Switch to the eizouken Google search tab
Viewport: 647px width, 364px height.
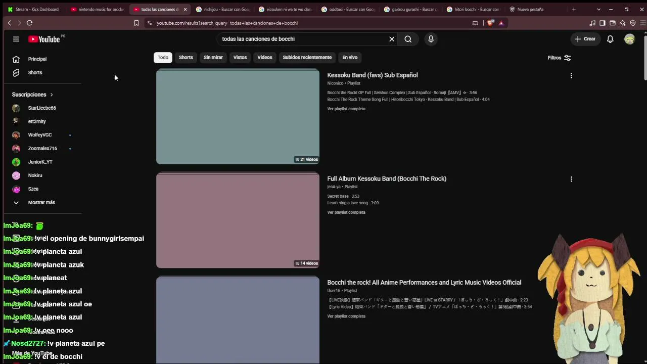[286, 9]
